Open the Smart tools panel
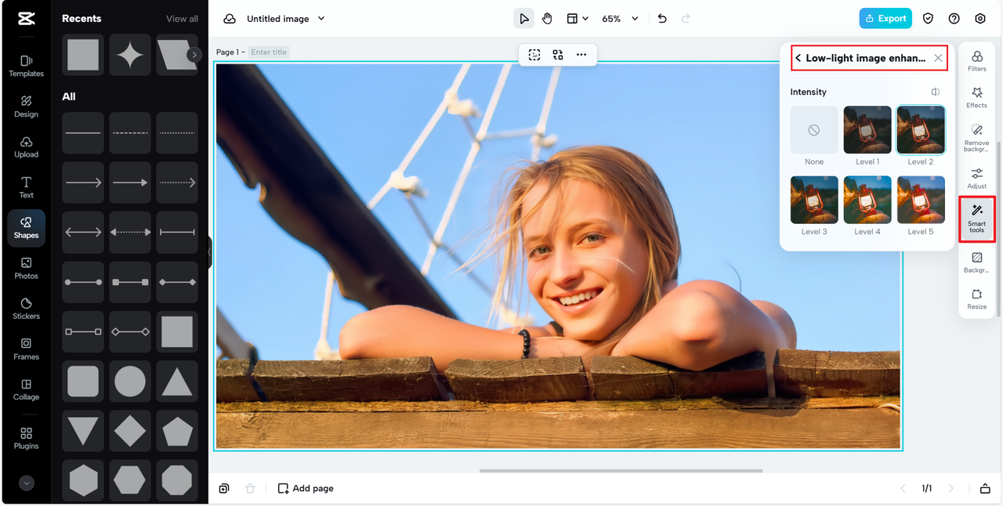1003x506 pixels. (976, 218)
